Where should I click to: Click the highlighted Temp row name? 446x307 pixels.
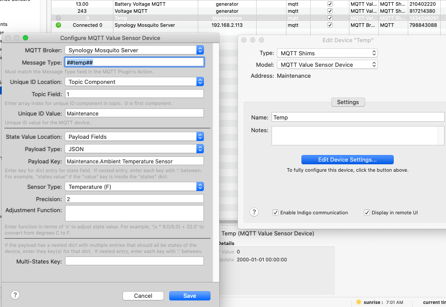(x=121, y=18)
